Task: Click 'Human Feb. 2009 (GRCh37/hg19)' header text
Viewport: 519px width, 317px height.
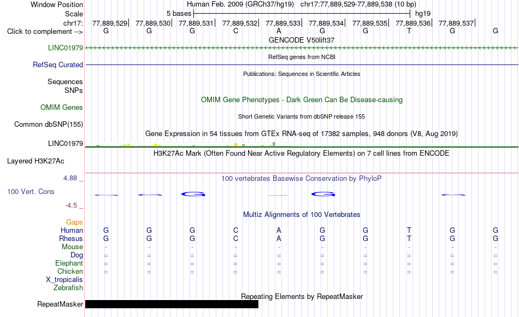Action: (240, 4)
